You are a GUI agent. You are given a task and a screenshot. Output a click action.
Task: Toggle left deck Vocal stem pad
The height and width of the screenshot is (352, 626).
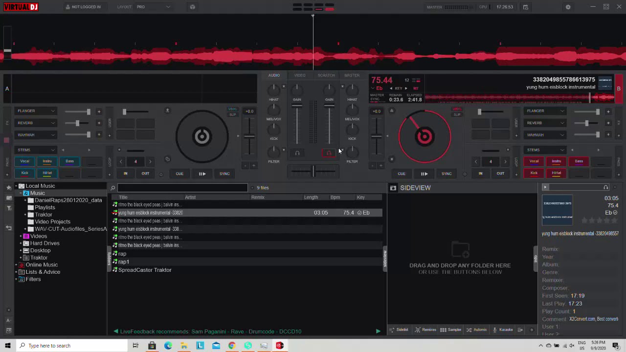point(24,161)
